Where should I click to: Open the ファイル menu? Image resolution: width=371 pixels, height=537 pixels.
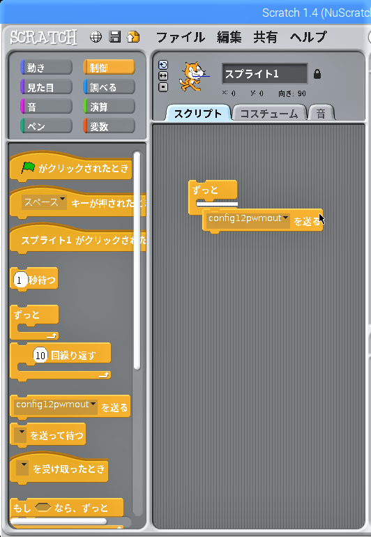click(181, 37)
